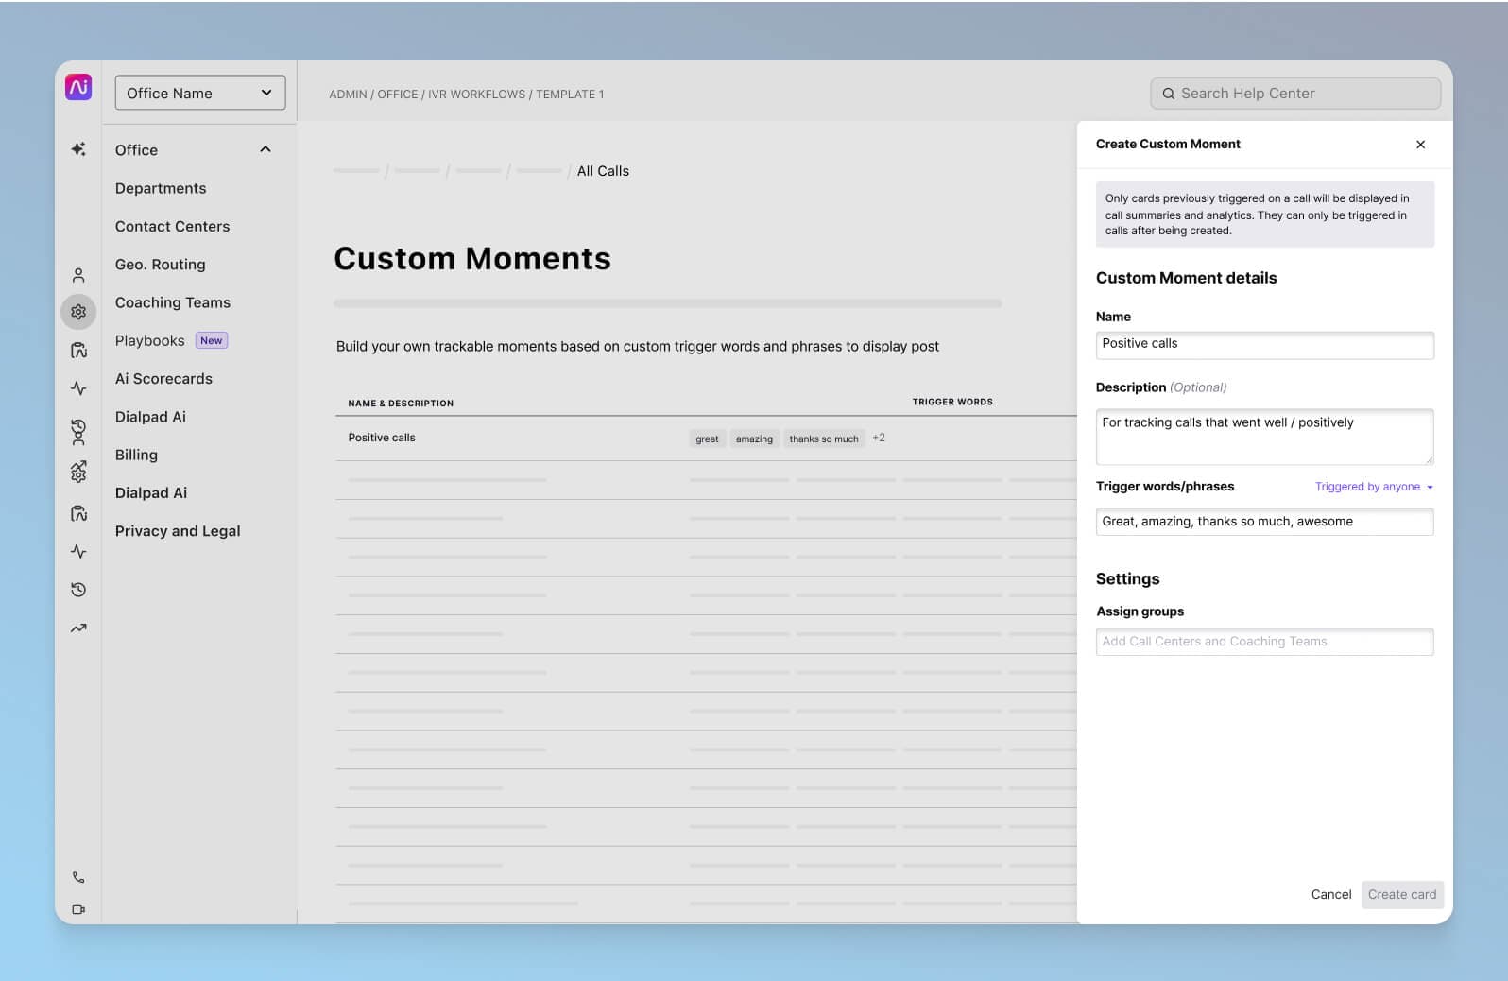Go to Coaching Teams in sidebar
Viewport: 1508px width, 981px height.
coord(173,302)
